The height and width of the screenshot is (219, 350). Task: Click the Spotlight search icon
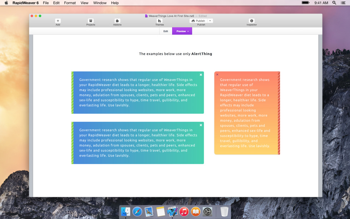[x=334, y=3]
